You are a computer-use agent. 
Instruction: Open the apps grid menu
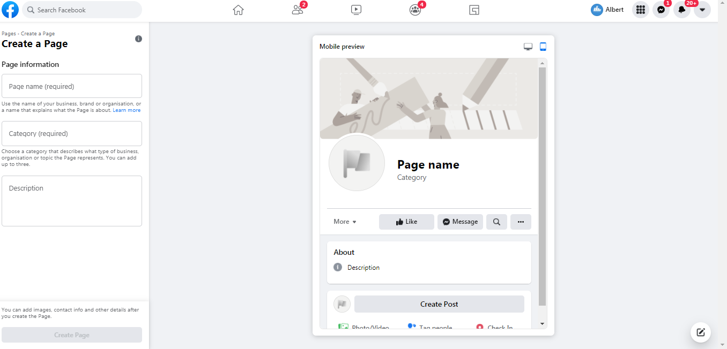click(640, 10)
